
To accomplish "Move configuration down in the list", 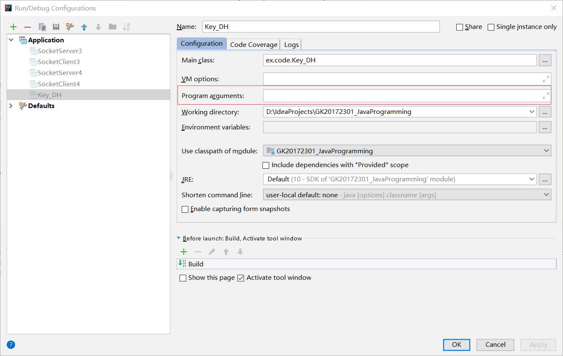I will pyautogui.click(x=98, y=27).
